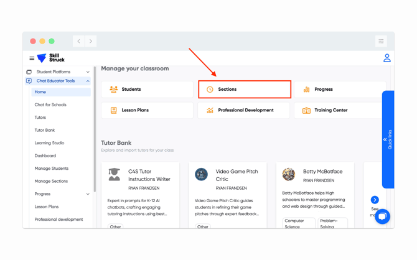Expand the Quick links side panel
The width and height of the screenshot is (417, 260).
point(388,139)
